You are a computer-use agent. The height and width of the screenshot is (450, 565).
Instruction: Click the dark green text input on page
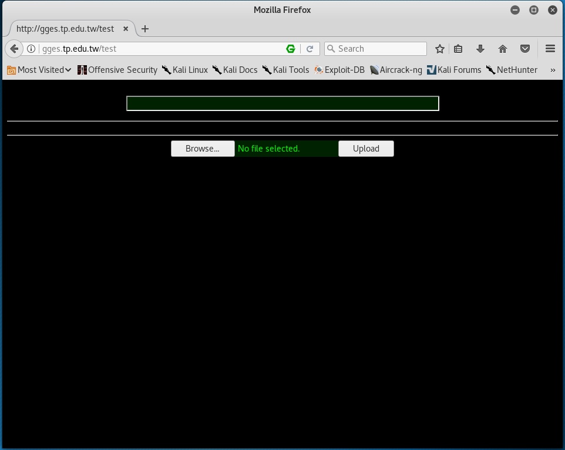[x=283, y=103]
